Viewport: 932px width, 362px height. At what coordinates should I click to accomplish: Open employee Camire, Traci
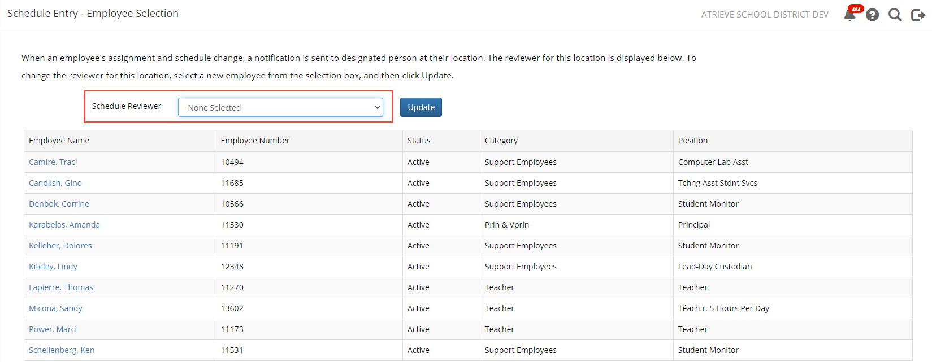[53, 162]
